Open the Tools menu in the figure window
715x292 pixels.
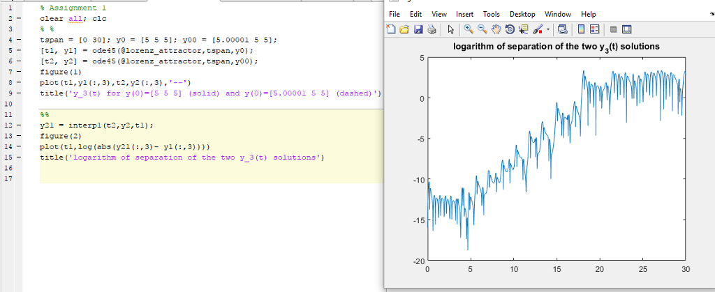[492, 14]
